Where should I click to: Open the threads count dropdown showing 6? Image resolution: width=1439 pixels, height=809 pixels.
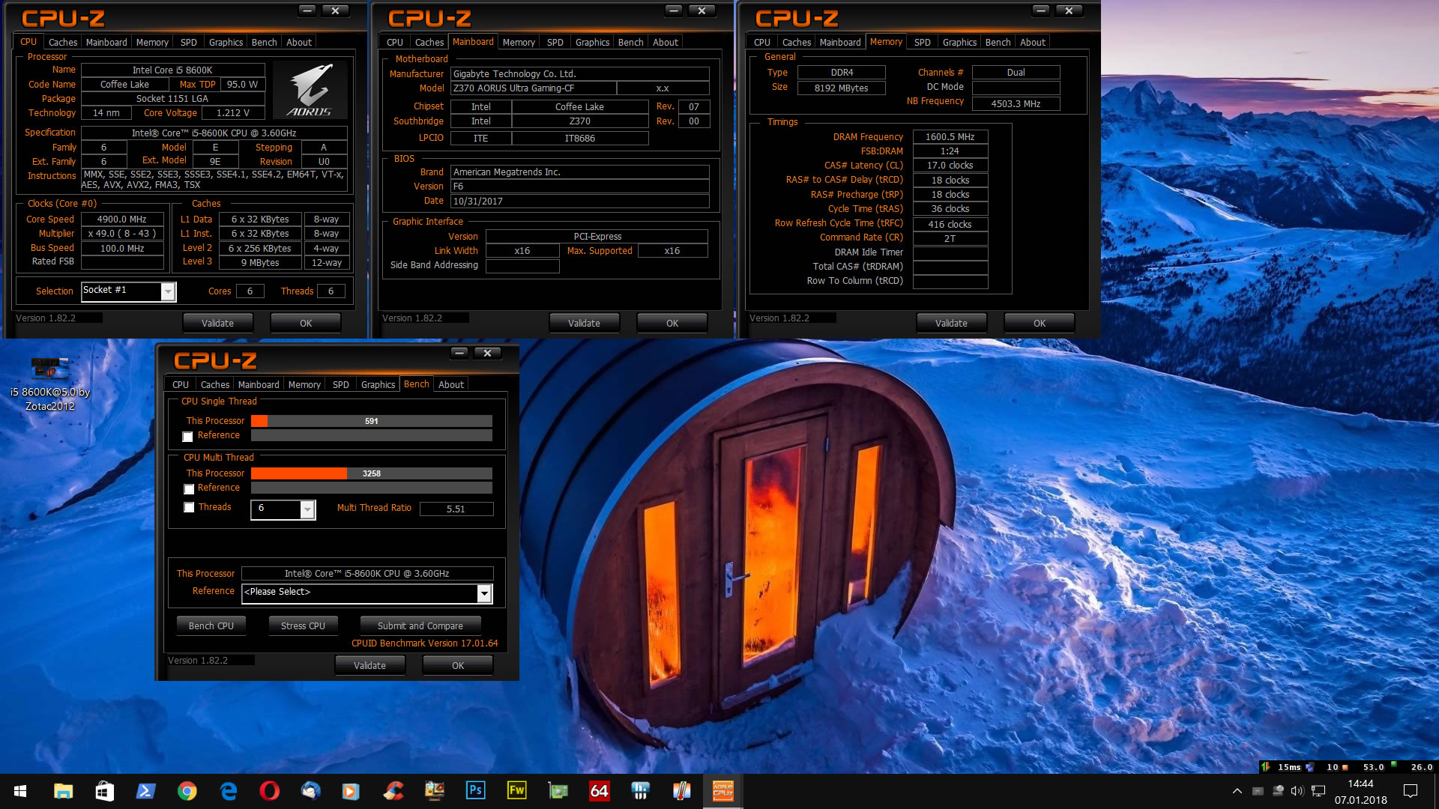coord(307,509)
